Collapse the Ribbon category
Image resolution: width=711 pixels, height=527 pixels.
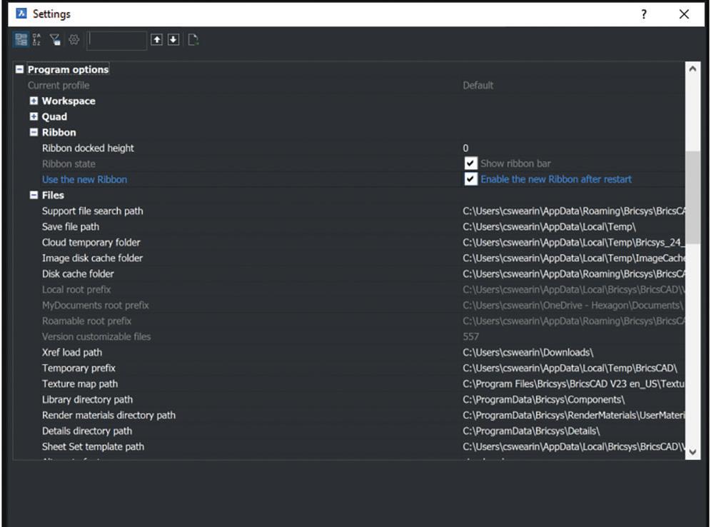(34, 133)
